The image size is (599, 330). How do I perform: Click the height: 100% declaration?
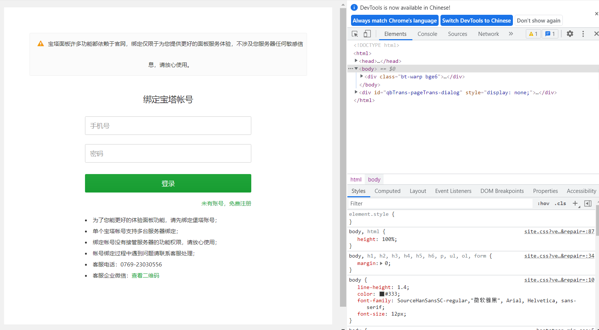click(377, 239)
